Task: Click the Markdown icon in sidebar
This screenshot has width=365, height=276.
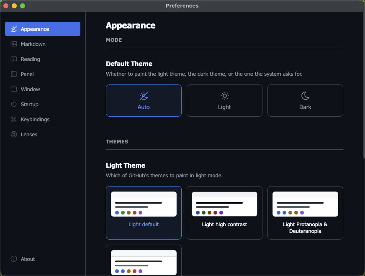Action: click(14, 44)
